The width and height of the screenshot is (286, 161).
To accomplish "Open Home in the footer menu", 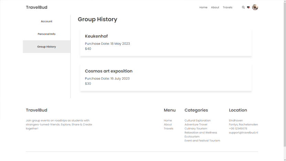I will (168, 120).
